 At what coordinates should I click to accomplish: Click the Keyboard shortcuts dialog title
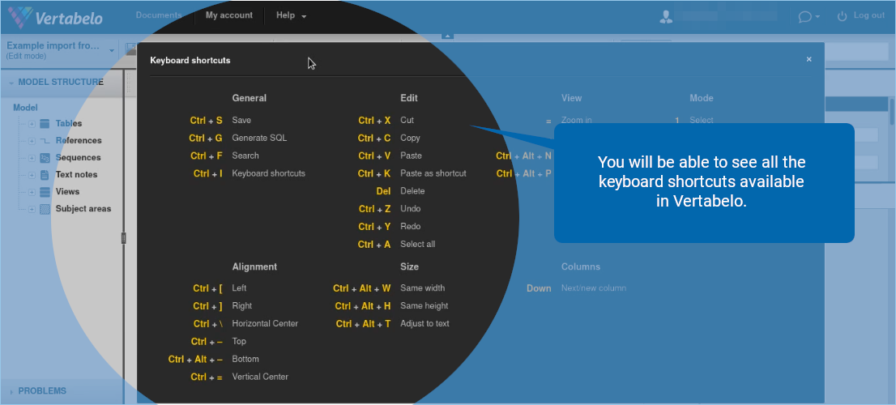pos(190,60)
